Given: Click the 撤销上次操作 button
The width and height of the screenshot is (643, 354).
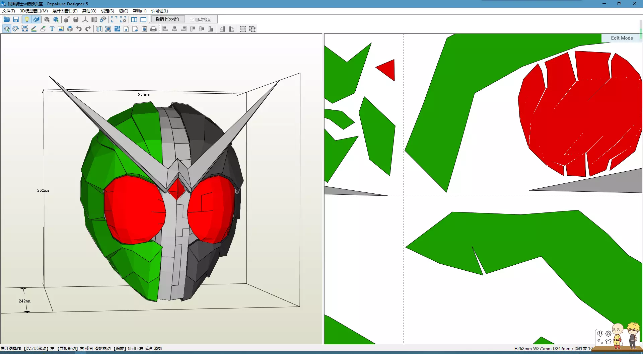Looking at the screenshot, I should point(168,19).
